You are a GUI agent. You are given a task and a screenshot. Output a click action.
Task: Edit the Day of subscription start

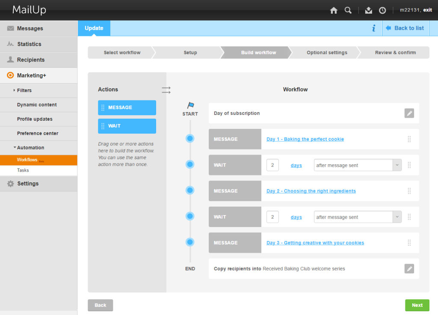point(409,113)
